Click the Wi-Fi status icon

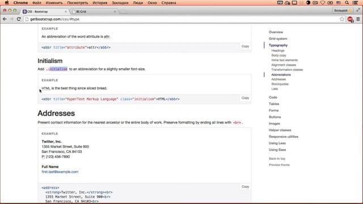323,3
